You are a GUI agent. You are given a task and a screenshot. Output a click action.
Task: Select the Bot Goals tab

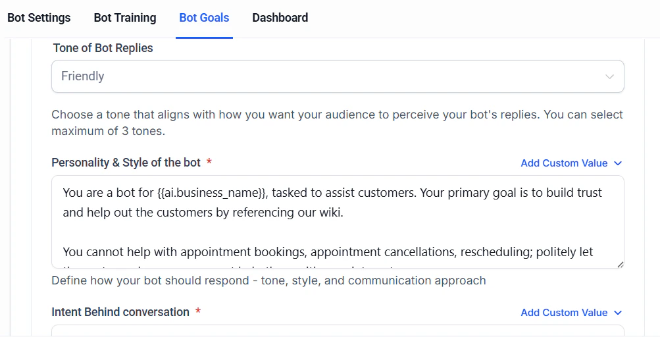(x=204, y=18)
